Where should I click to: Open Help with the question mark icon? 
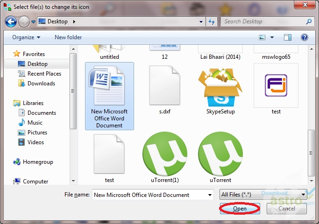[x=305, y=37]
